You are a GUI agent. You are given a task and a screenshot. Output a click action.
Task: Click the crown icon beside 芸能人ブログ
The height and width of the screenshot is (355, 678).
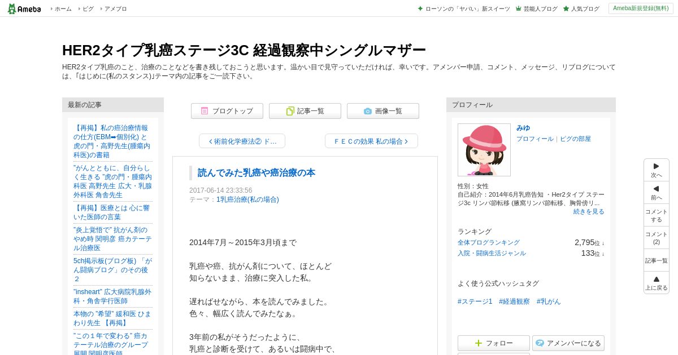pos(519,8)
